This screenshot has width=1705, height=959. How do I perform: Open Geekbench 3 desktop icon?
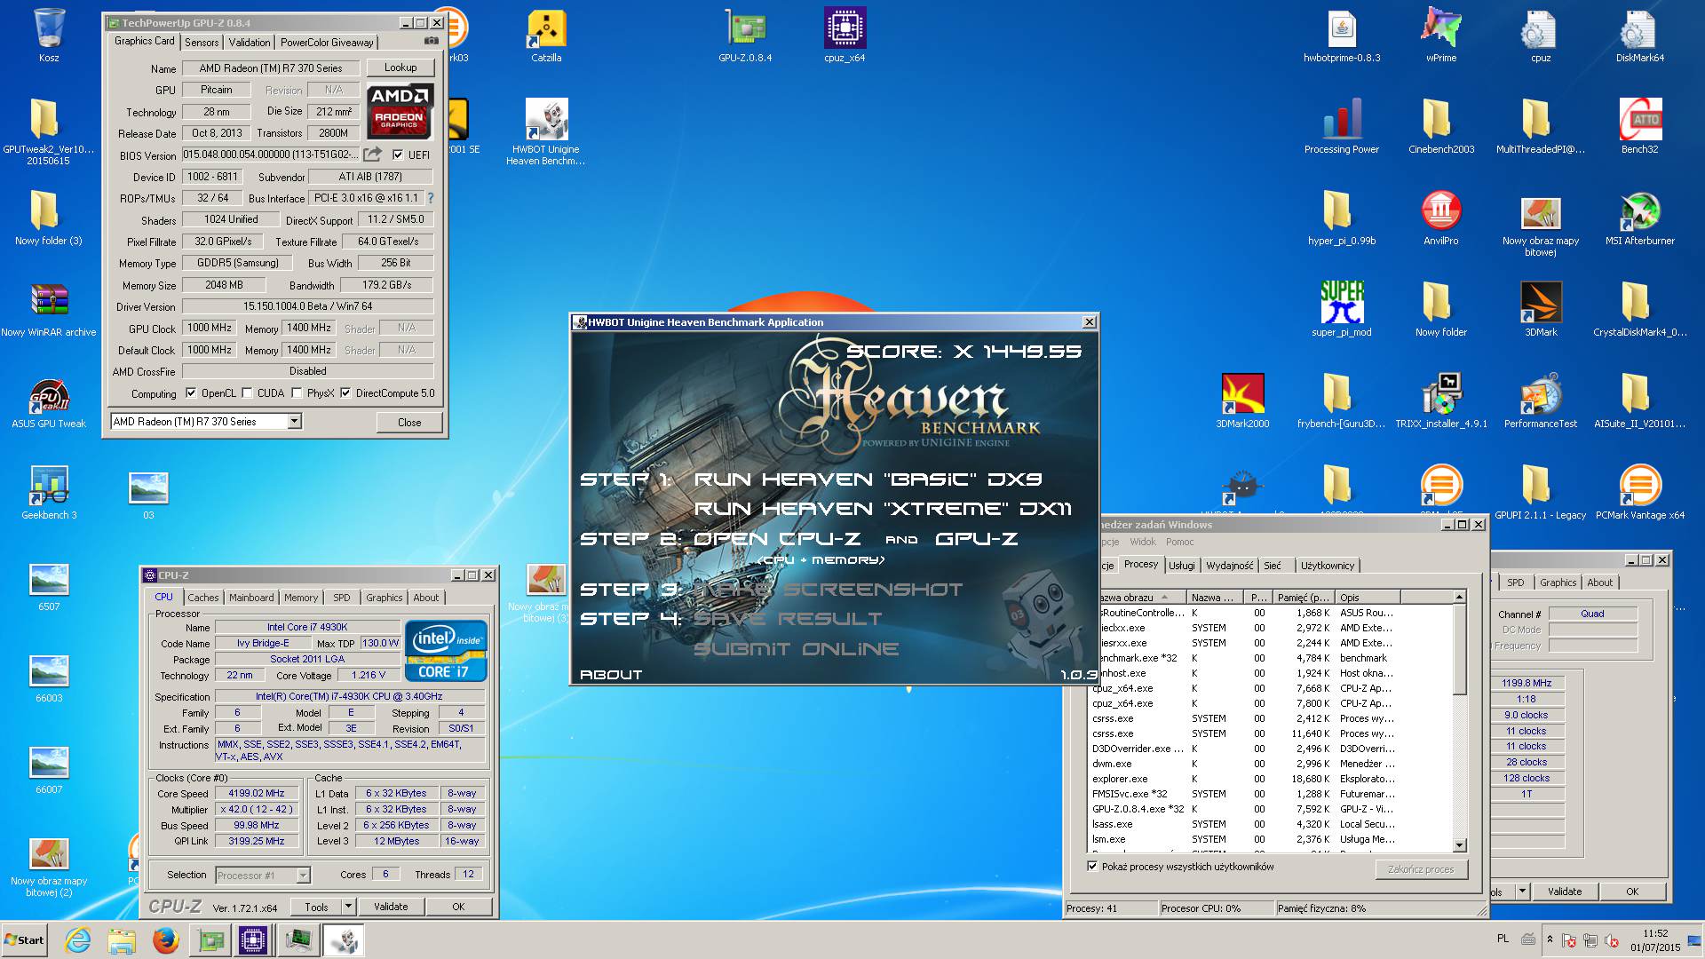tap(49, 493)
